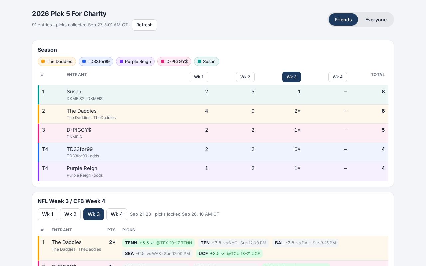Image resolution: width=426 pixels, height=266 pixels.
Task: Select Wk 4 column in Season table
Action: [338, 77]
